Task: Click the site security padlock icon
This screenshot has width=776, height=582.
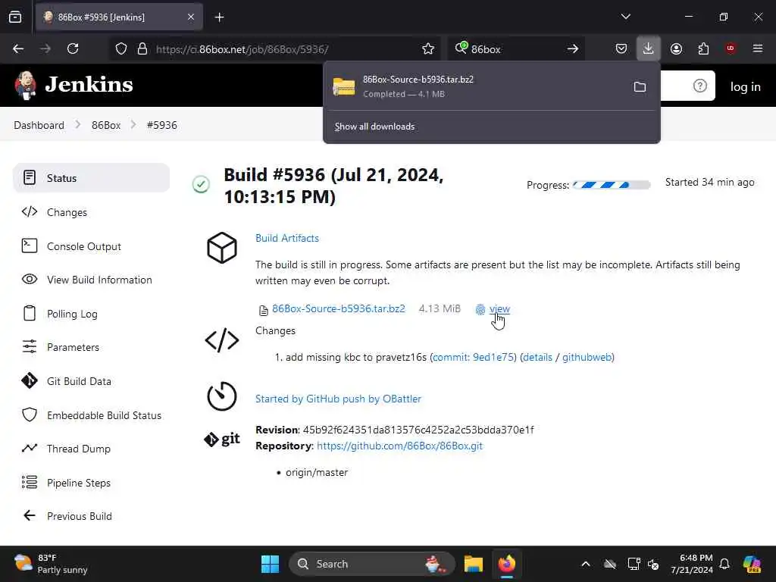Action: tap(142, 48)
